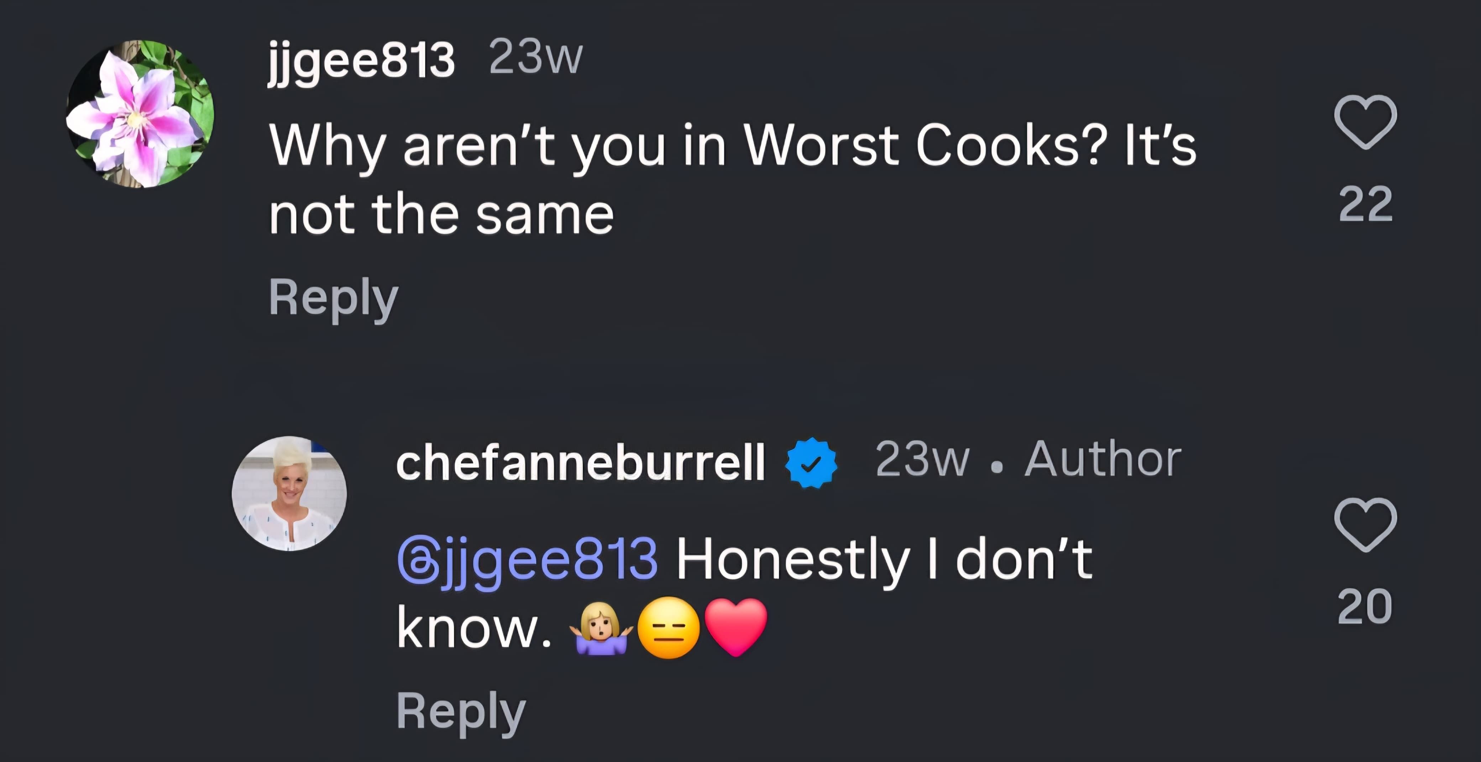Click the "Honestly I don't know" reply text
1481x762 pixels.
point(883,559)
